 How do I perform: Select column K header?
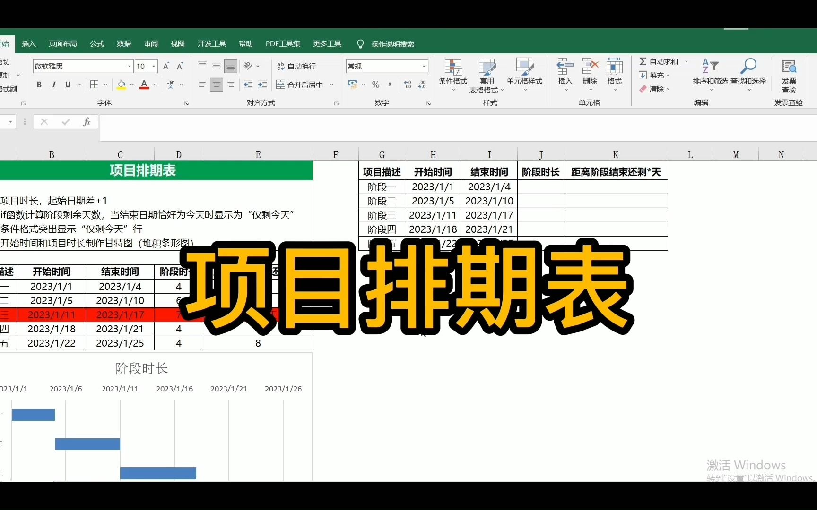click(x=616, y=154)
